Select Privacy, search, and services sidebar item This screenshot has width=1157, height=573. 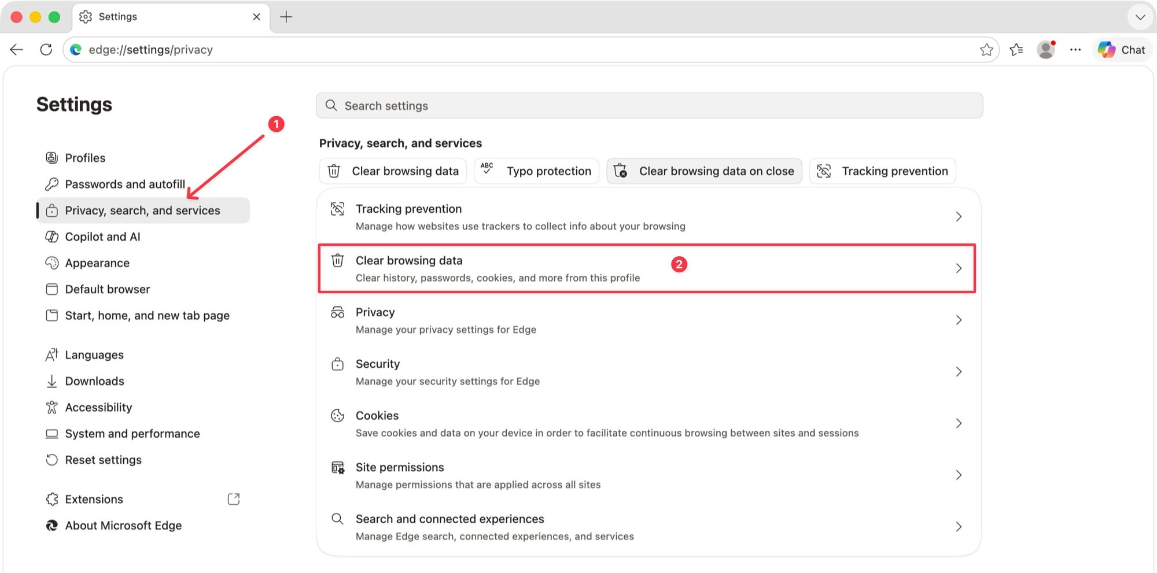[143, 210]
